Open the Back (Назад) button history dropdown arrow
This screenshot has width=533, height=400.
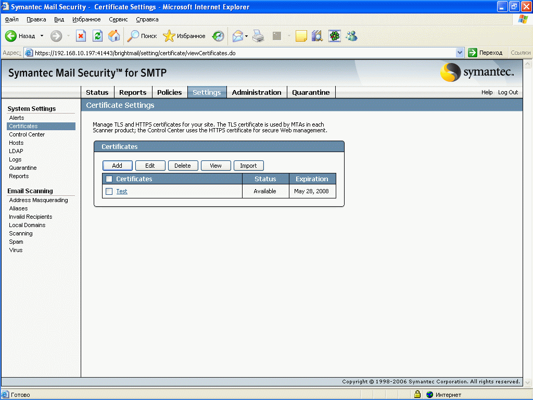[x=42, y=36]
